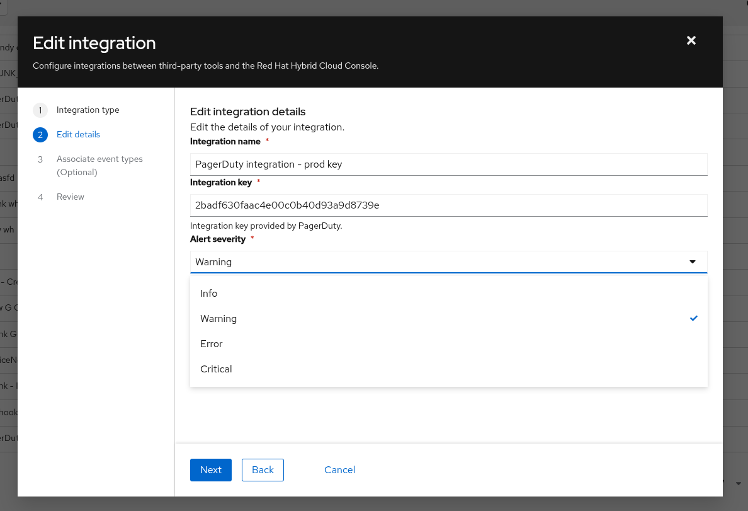Select Info severity option
Image resolution: width=748 pixels, height=511 pixels.
pyautogui.click(x=209, y=294)
